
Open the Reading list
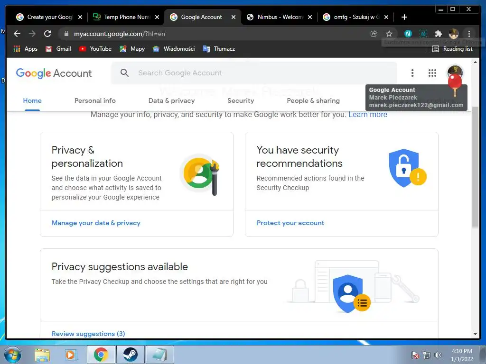tap(452, 49)
